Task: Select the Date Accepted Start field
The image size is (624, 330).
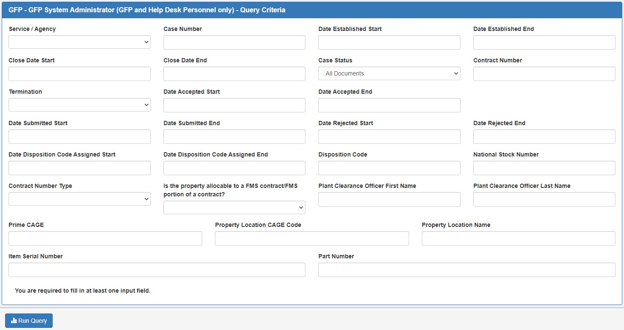Action: [234, 105]
